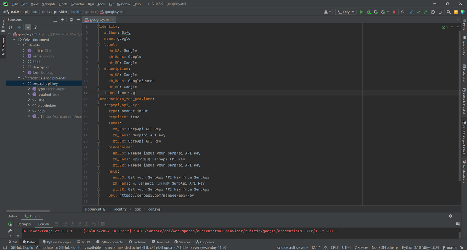This screenshot has width=467, height=250.
Task: Collapse the serpapi_api_key tree node
Action: click(x=24, y=84)
